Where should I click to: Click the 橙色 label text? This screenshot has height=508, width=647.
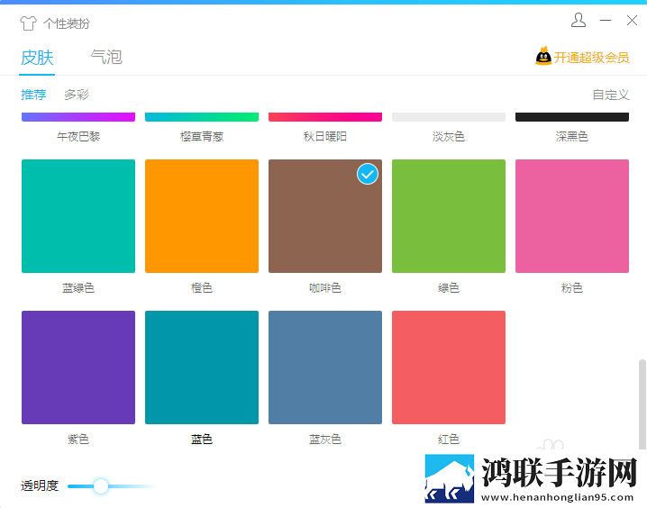tap(202, 288)
